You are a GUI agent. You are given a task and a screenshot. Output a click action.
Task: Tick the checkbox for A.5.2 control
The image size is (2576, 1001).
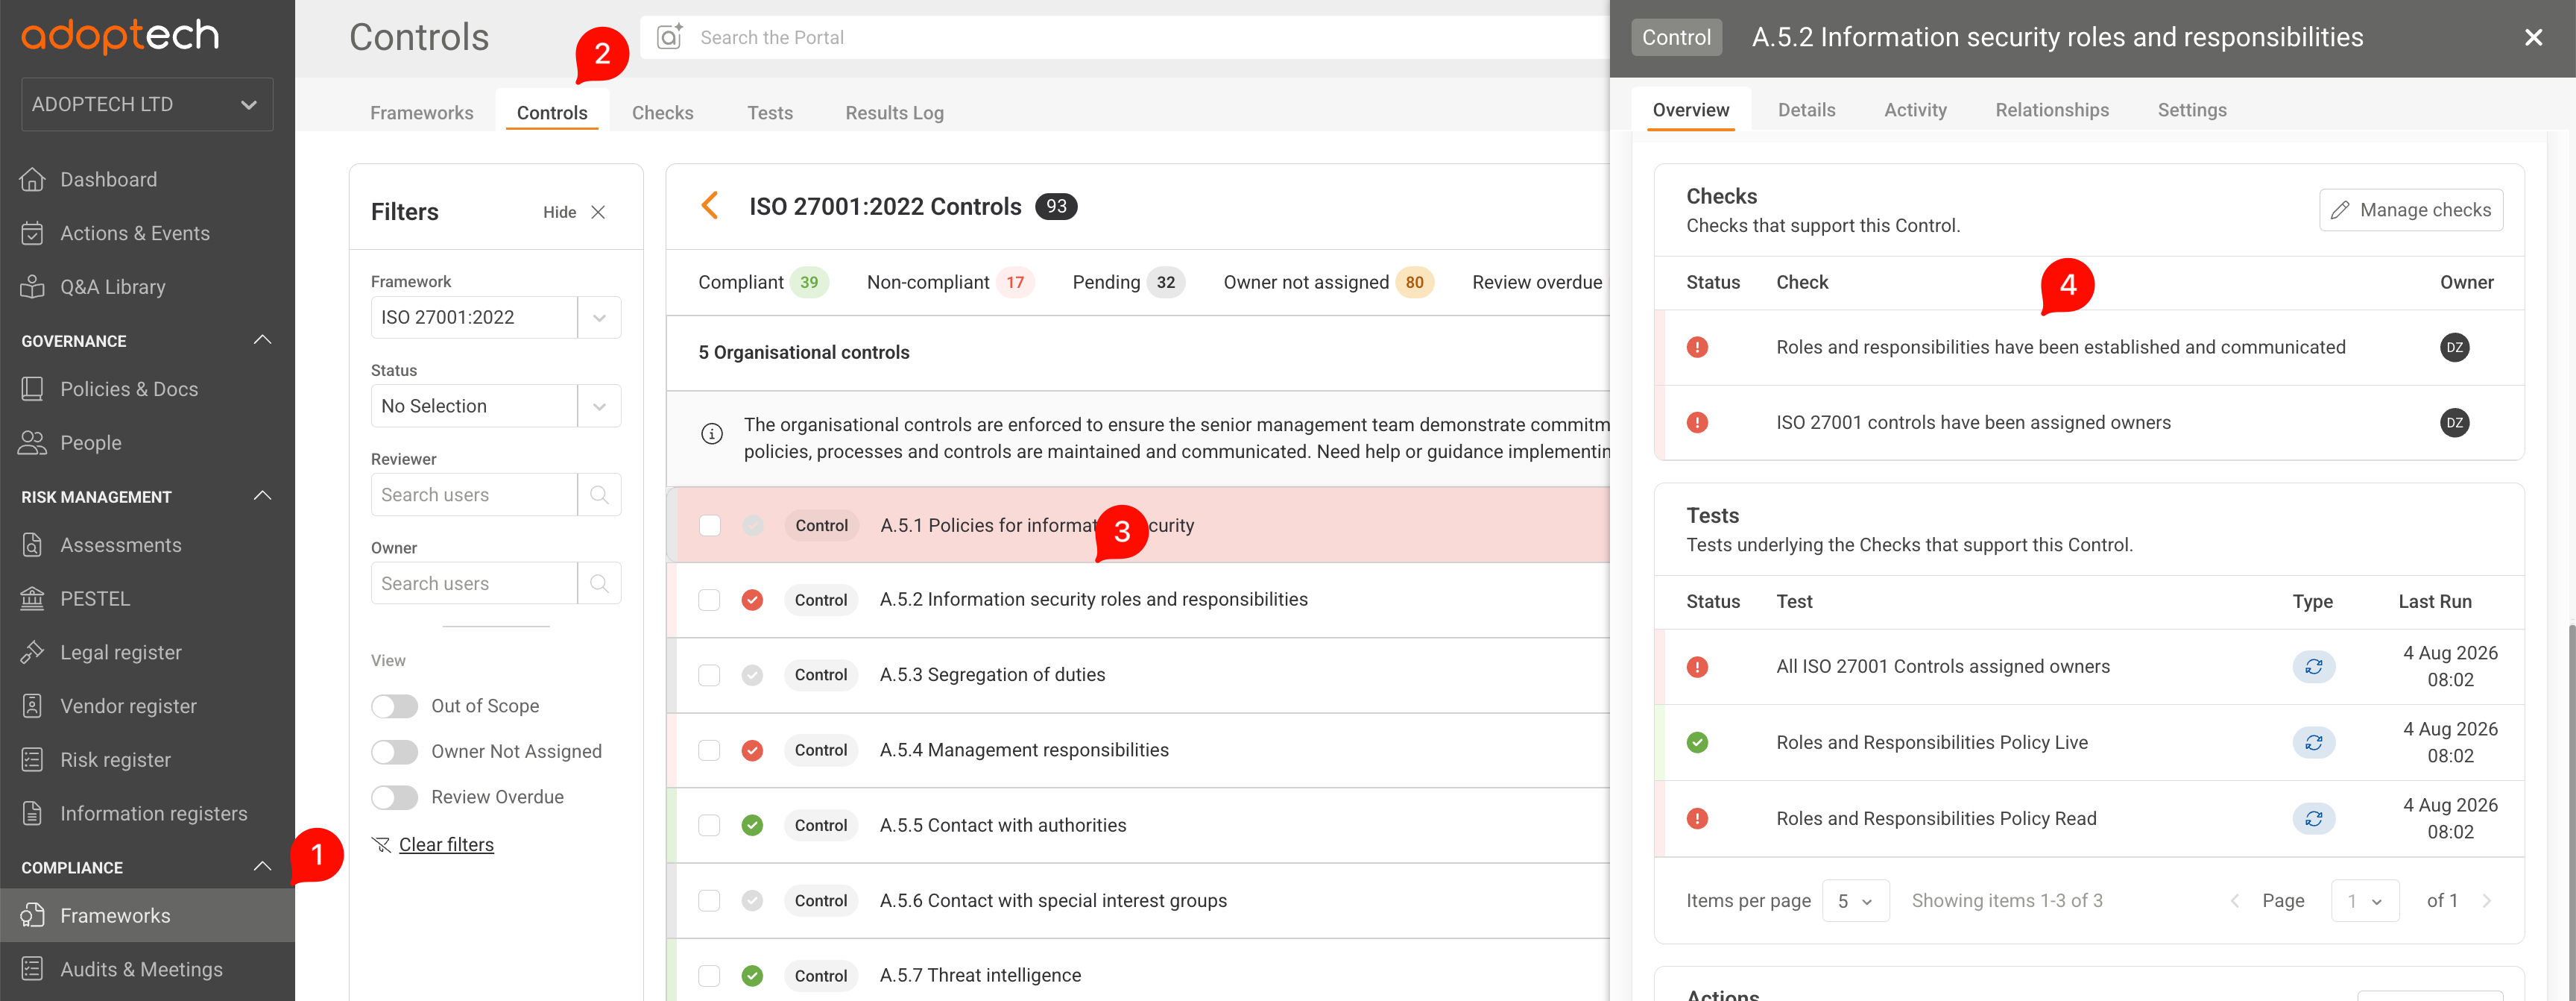click(709, 600)
